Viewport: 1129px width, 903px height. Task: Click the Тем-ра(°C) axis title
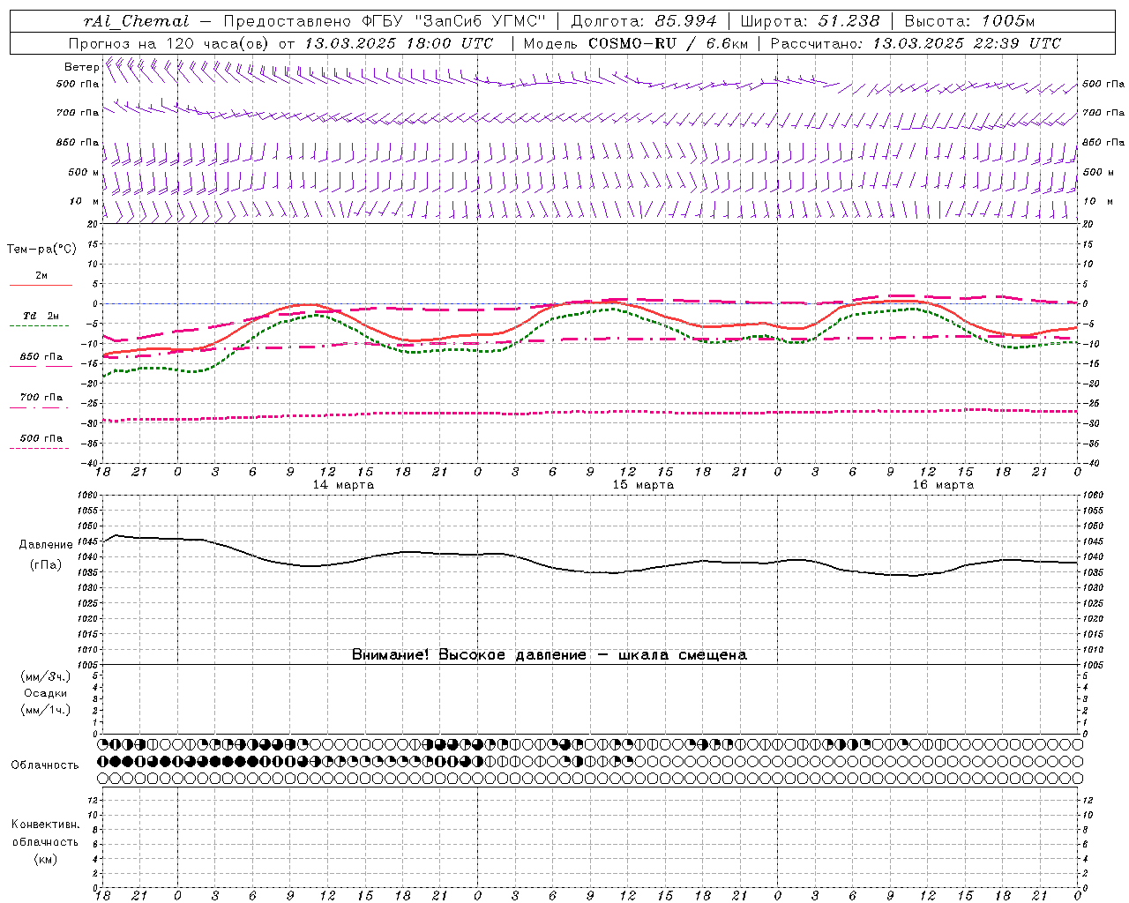coord(41,250)
